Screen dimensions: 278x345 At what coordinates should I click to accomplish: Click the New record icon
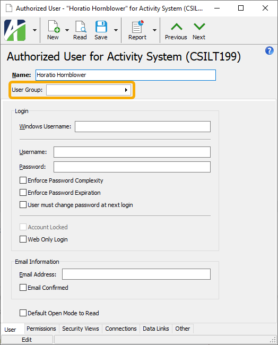(x=54, y=27)
